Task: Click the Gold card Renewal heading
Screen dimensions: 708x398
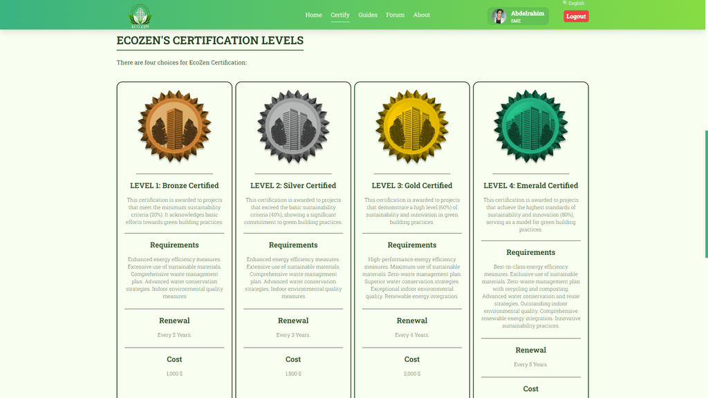Action: tap(412, 321)
